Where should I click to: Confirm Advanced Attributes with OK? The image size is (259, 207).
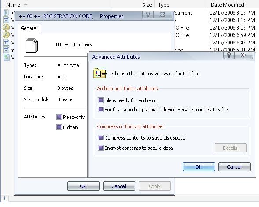(199, 166)
